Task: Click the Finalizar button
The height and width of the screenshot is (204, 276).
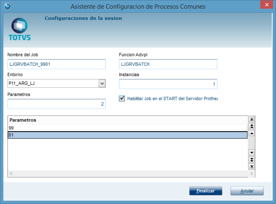Action: coord(206,191)
